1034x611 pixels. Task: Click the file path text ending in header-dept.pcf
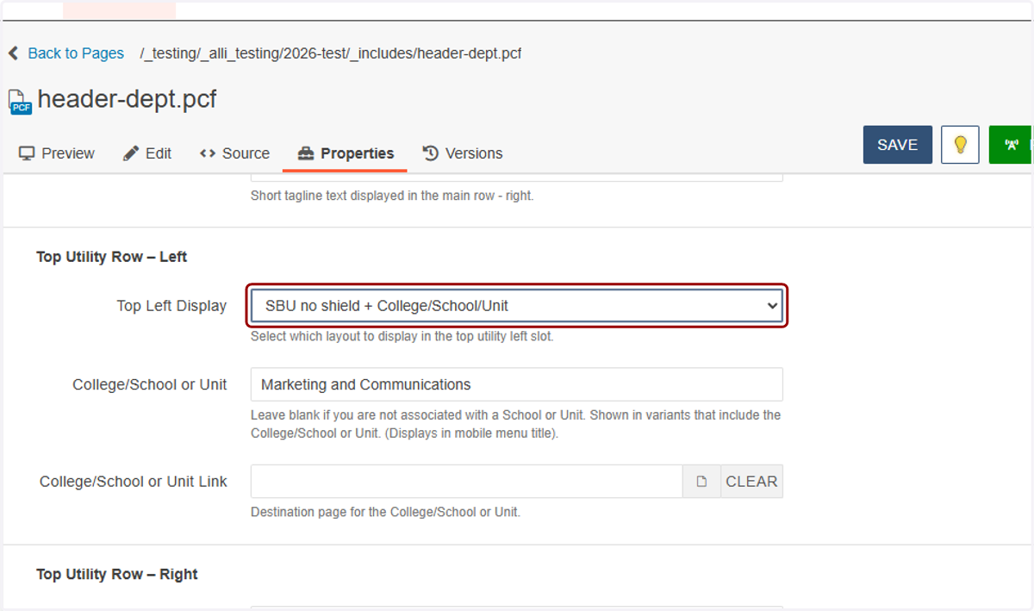pyautogui.click(x=331, y=53)
